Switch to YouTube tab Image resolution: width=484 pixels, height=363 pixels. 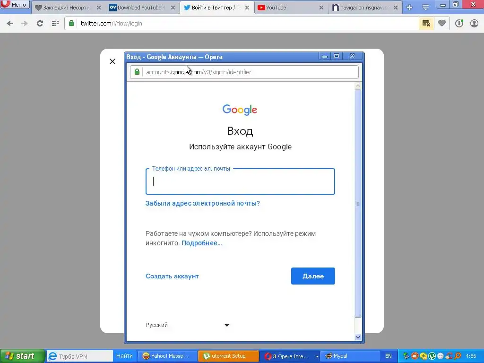point(291,8)
